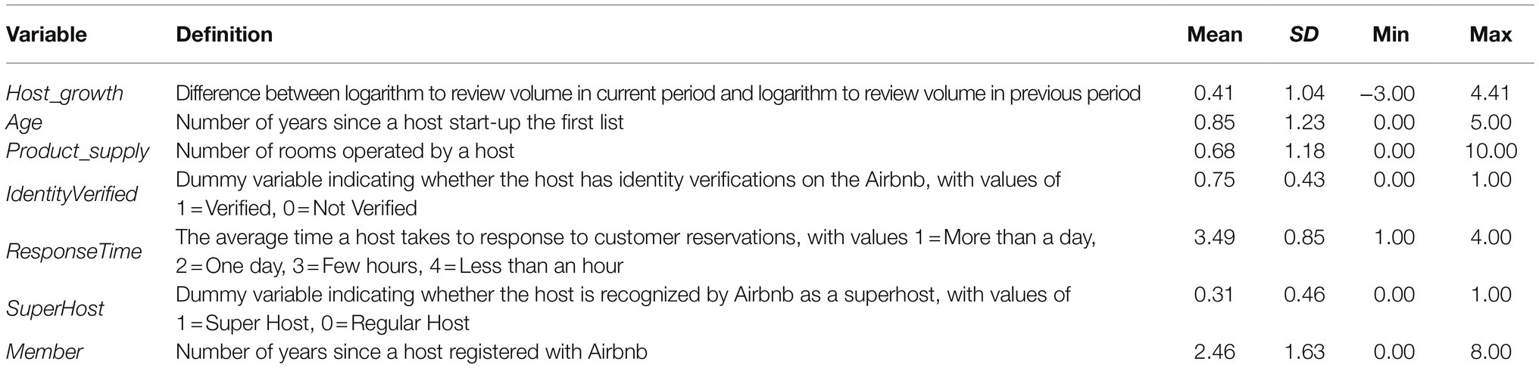
Task: Select the ResponseTime variable label
Action: (73, 252)
